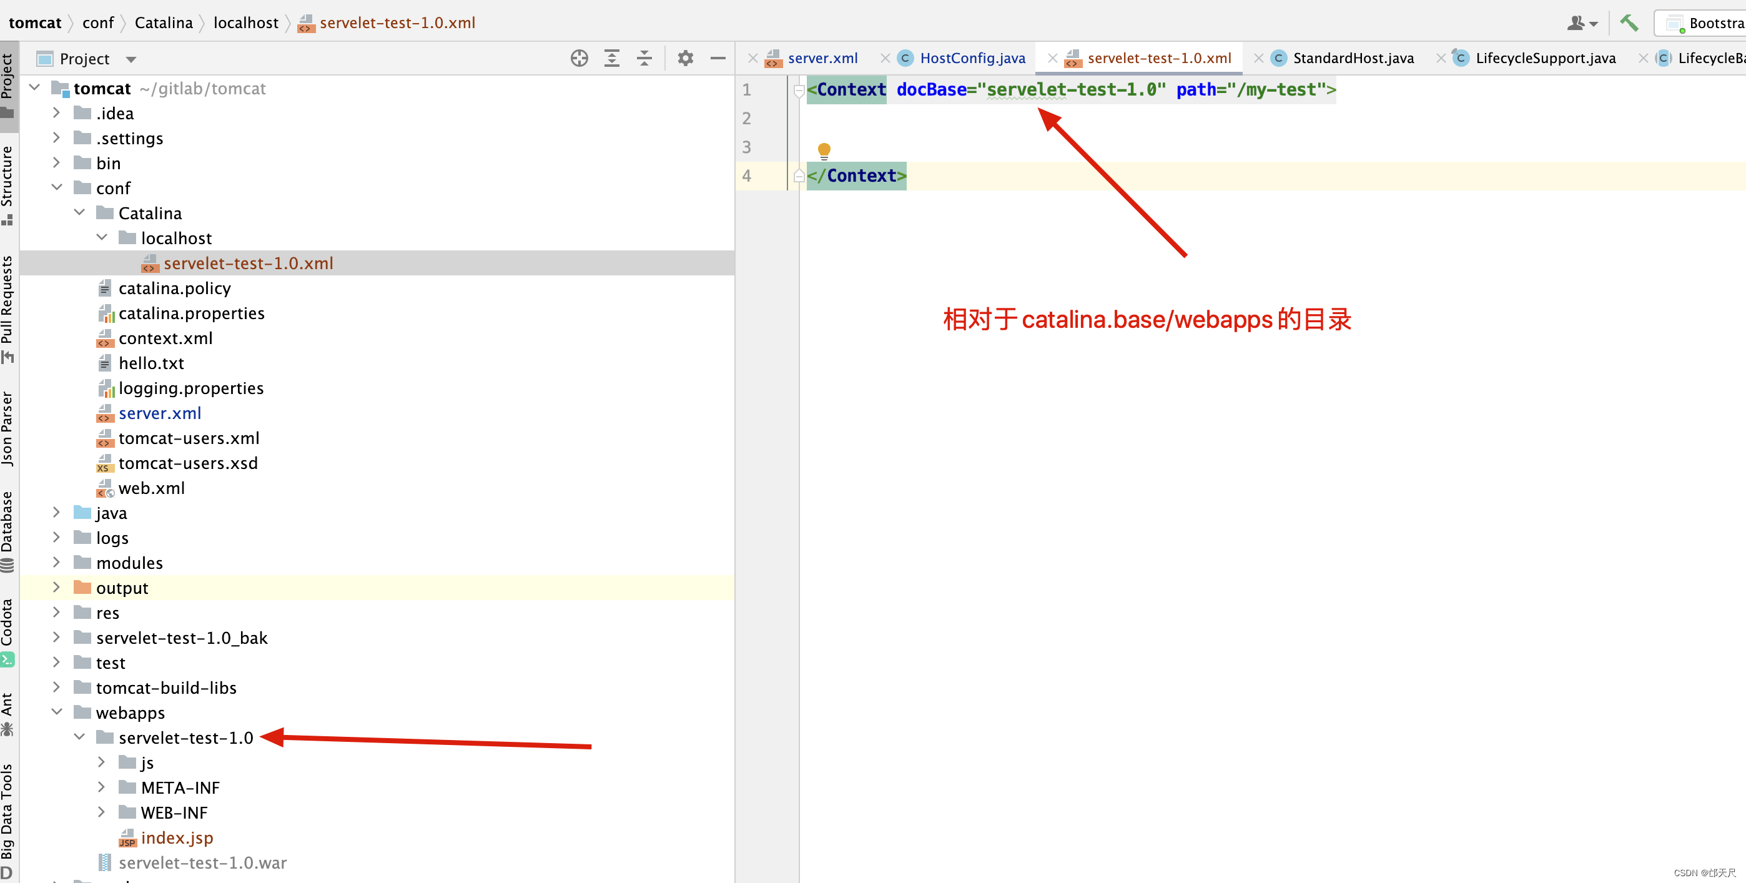The height and width of the screenshot is (883, 1746).
Task: Click the fold marker on line 4
Action: 799,176
